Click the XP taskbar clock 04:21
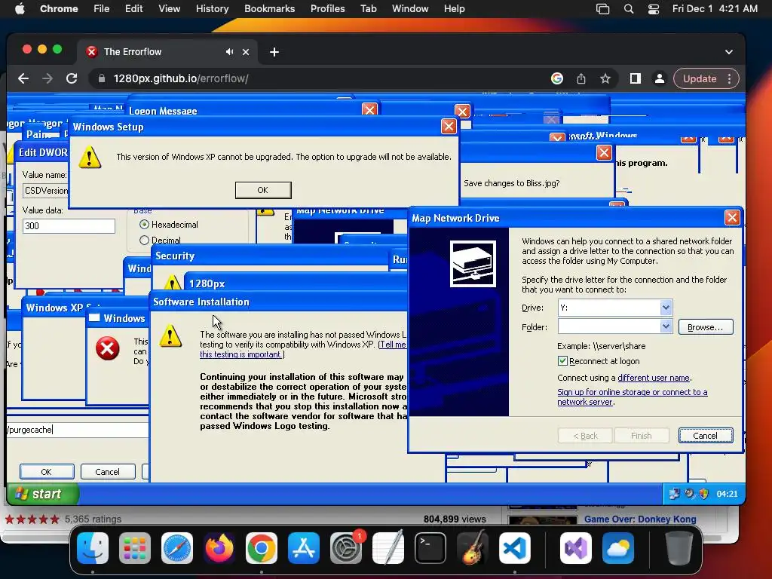This screenshot has width=772, height=579. click(728, 494)
